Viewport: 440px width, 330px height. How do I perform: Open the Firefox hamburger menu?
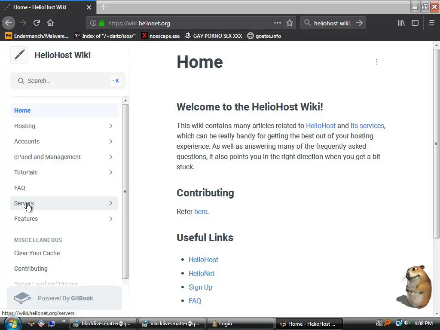(x=431, y=23)
